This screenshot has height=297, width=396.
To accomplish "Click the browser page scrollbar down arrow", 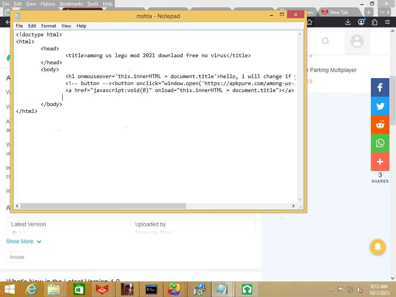I will click(x=393, y=278).
